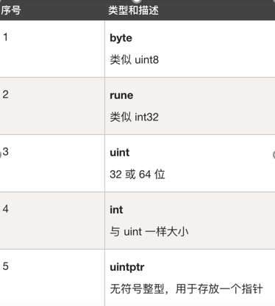Select the uint type name
The height and width of the screenshot is (306, 275).
119,153
